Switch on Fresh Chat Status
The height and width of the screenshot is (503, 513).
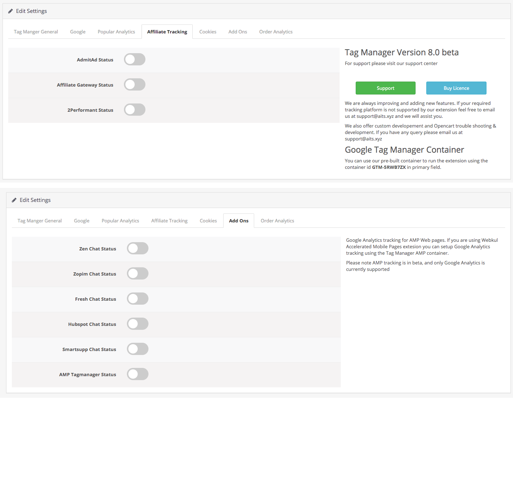[138, 299]
